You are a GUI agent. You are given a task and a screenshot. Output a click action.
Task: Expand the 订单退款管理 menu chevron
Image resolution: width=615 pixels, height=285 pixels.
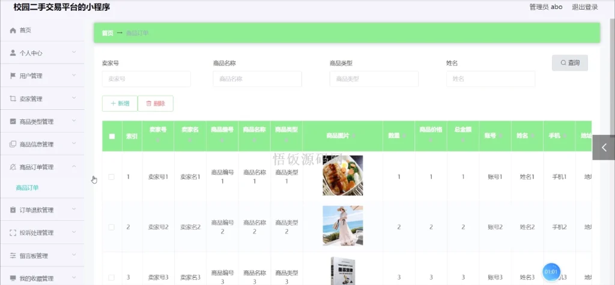coord(74,210)
